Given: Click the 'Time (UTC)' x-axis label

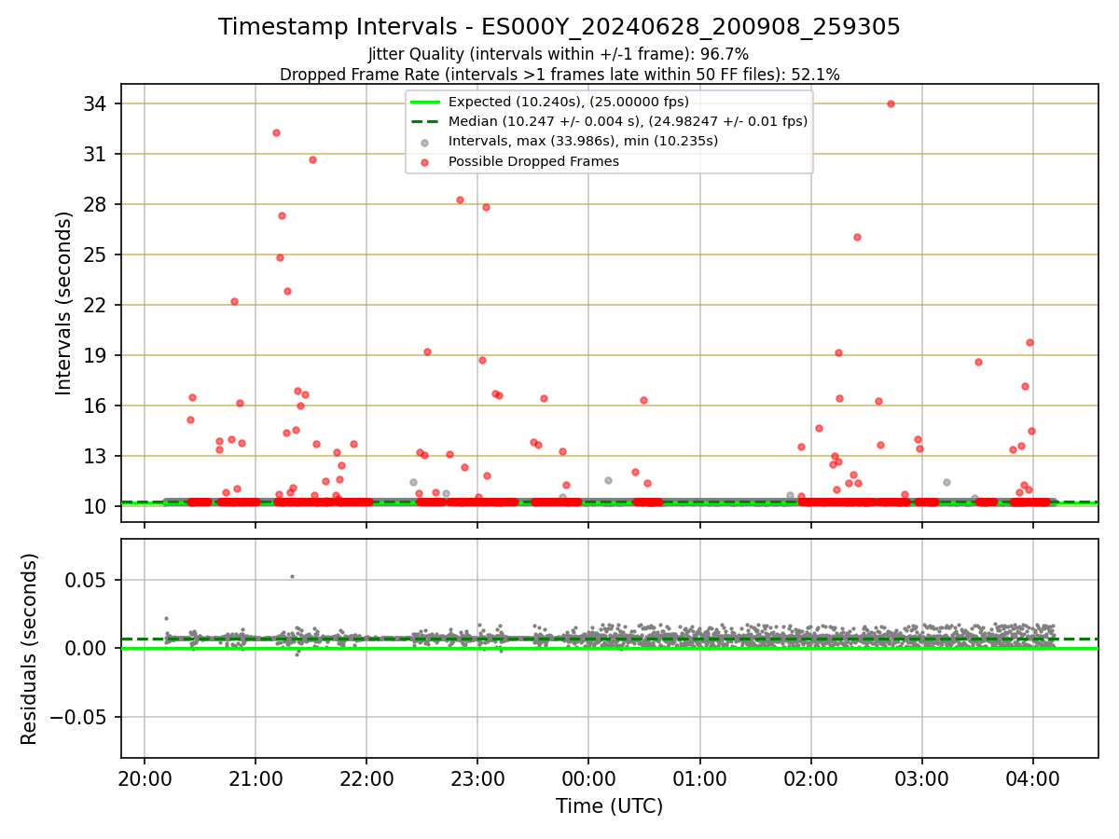Looking at the screenshot, I should pyautogui.click(x=610, y=806).
